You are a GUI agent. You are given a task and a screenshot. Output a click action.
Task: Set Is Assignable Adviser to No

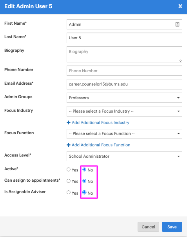pos(84,192)
